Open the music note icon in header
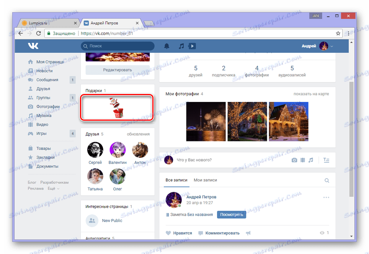Screen dimensions: 369x254 (x=181, y=46)
